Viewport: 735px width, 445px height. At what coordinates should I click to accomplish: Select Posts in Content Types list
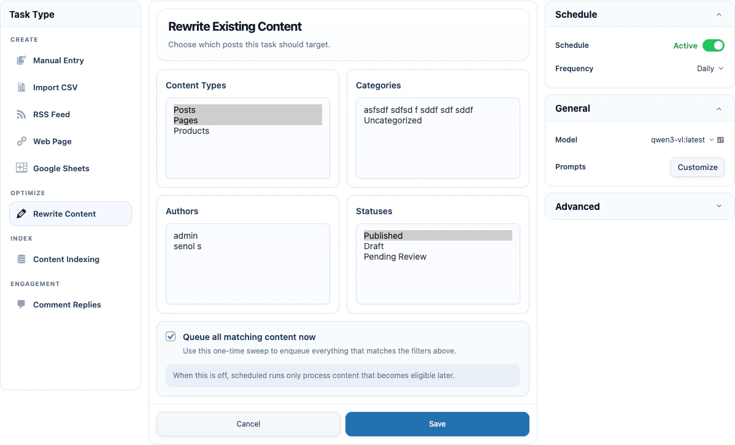247,110
